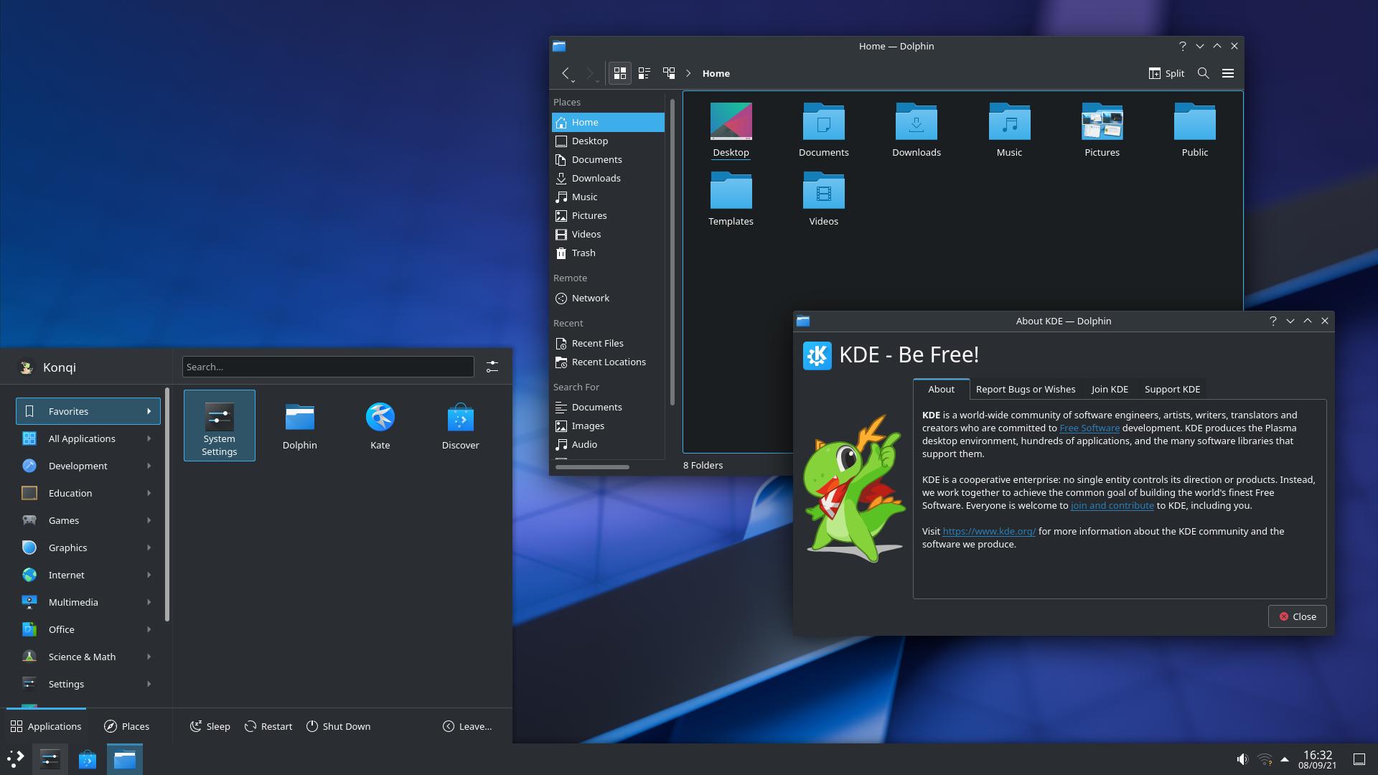This screenshot has width=1378, height=775.
Task: Open Trash in Places sidebar
Action: [x=583, y=253]
